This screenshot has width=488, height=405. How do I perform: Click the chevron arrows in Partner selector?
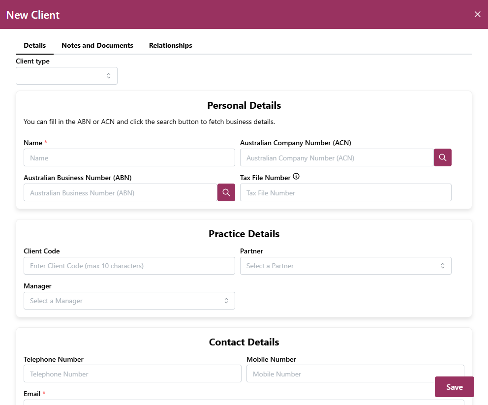442,266
